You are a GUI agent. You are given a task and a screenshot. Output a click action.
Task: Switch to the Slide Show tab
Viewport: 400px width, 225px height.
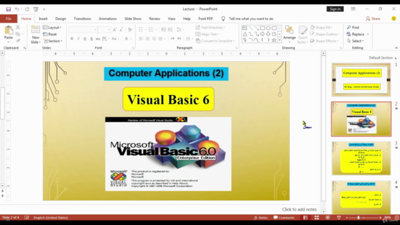click(x=132, y=19)
